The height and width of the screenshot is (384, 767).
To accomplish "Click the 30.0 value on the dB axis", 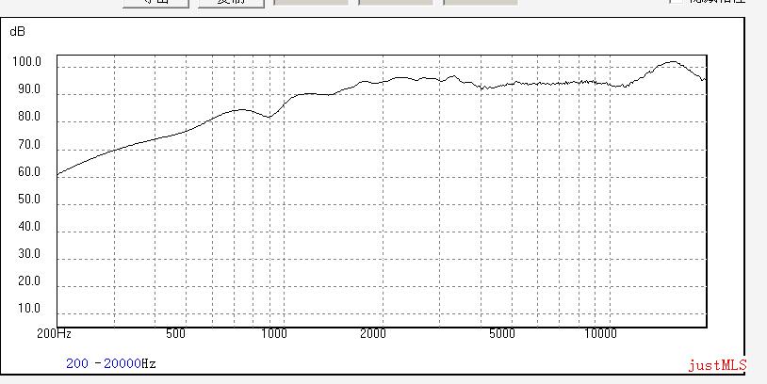I will [30, 254].
